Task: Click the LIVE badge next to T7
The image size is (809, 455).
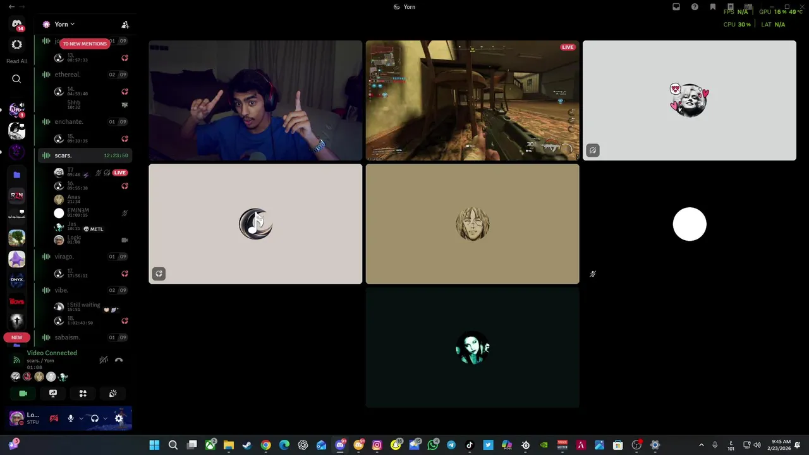Action: [119, 173]
